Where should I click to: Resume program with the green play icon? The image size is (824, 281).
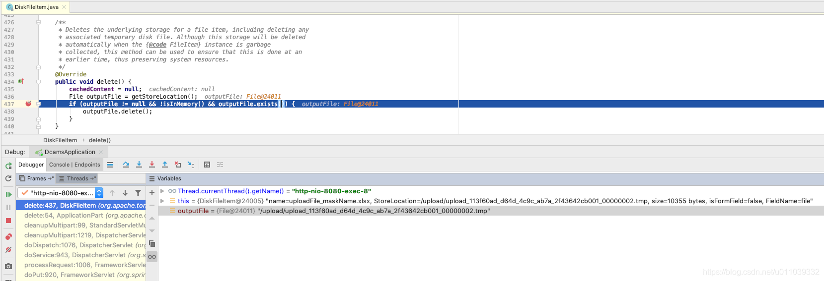8,194
